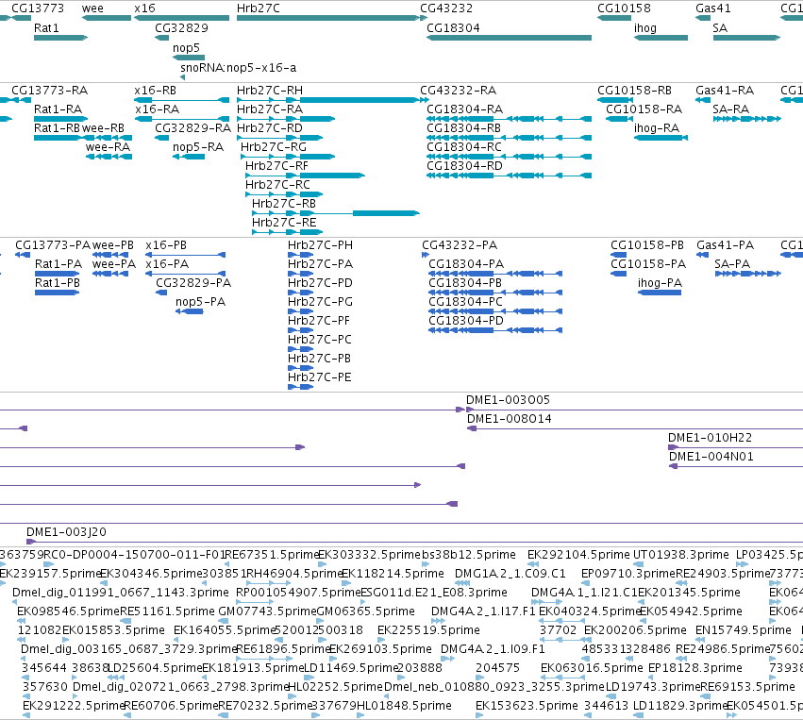Click protein CG18304-PD
Viewport: 803px width, 720px height.
[466, 321]
